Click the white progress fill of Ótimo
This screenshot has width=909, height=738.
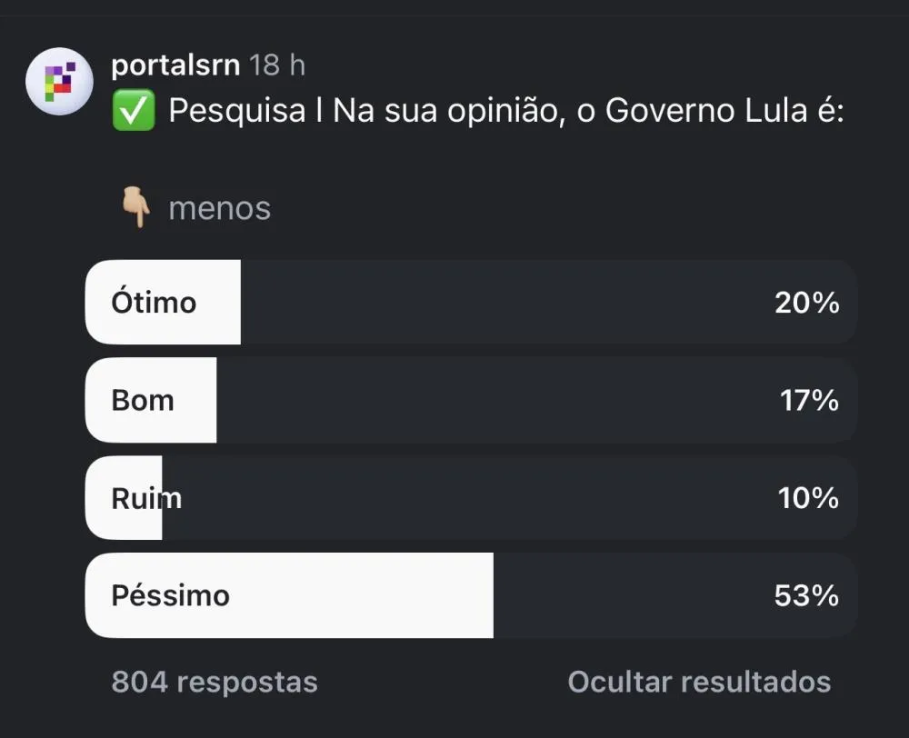tap(163, 302)
